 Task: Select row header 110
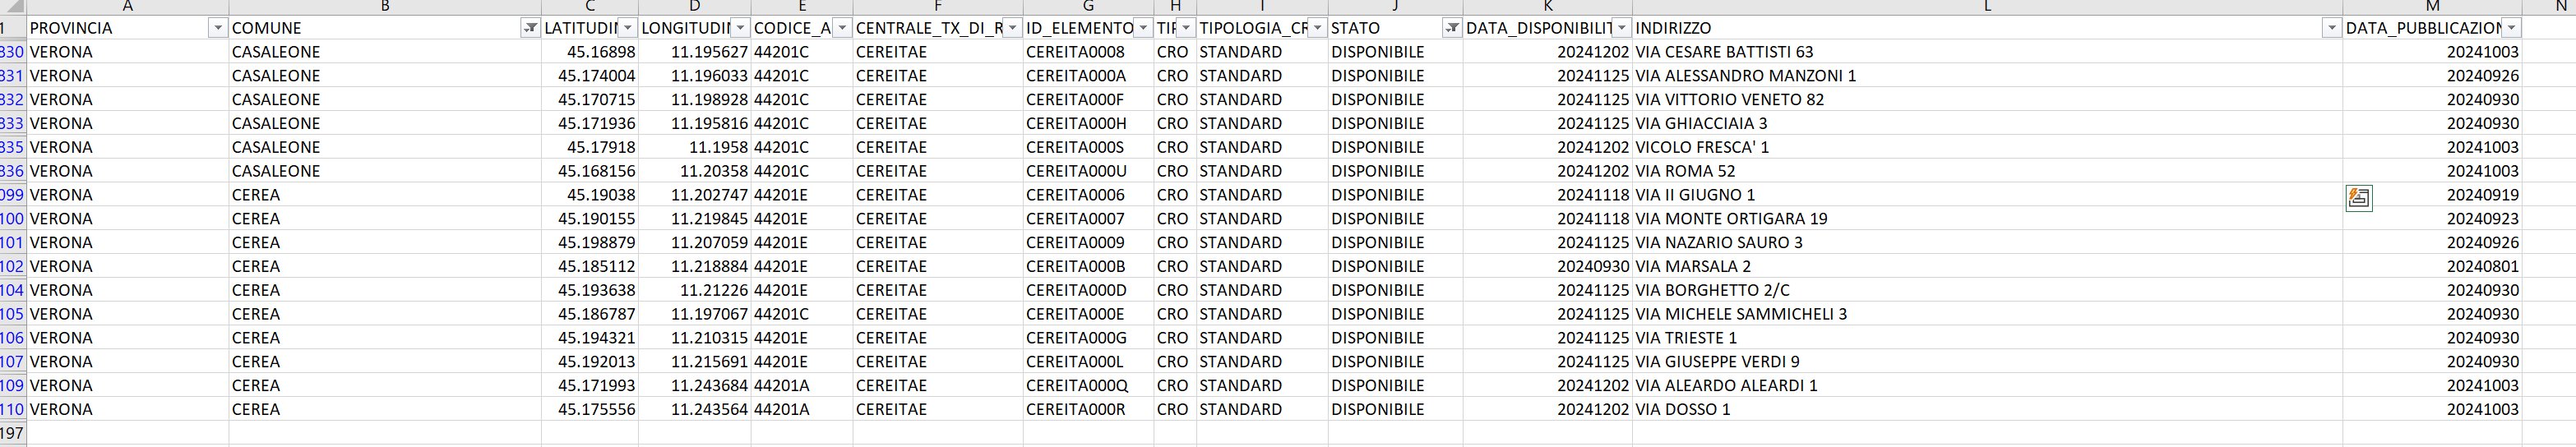(12, 409)
